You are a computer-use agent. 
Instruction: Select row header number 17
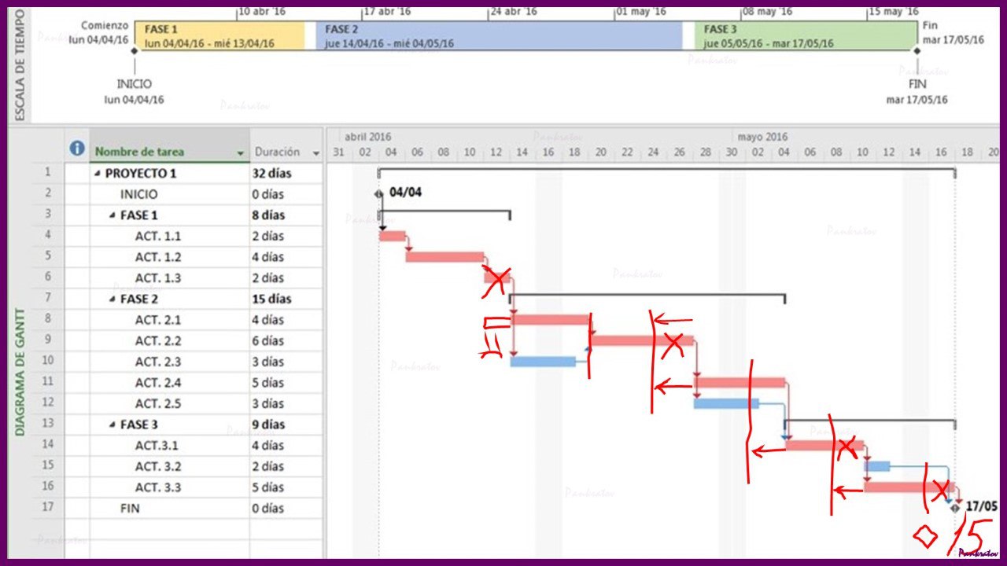(48, 509)
